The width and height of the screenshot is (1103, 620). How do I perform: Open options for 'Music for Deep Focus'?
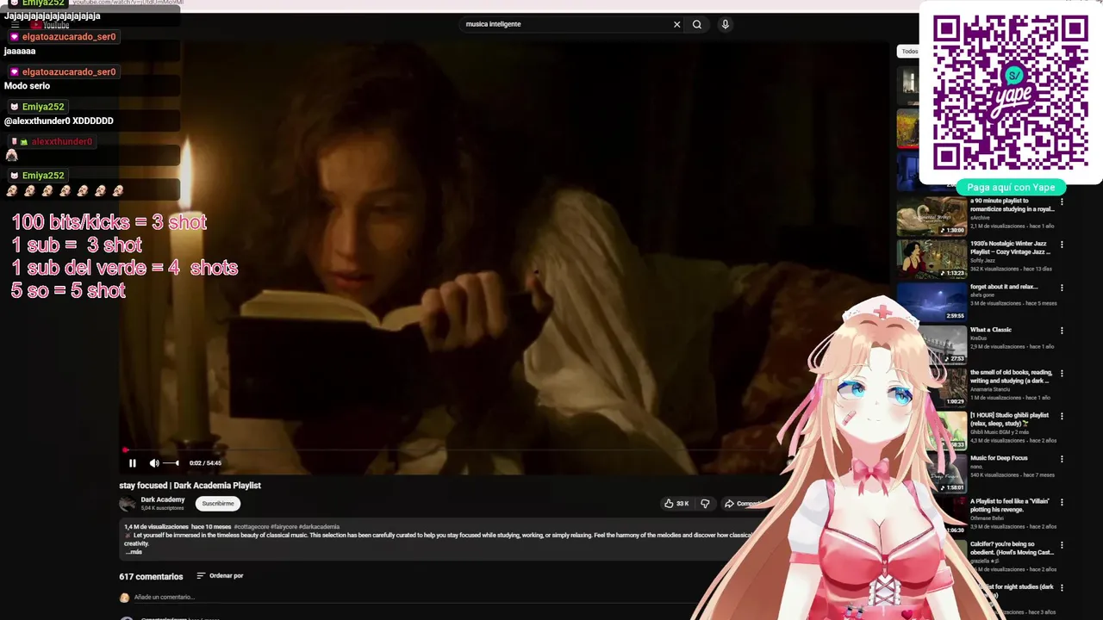coord(1062,459)
